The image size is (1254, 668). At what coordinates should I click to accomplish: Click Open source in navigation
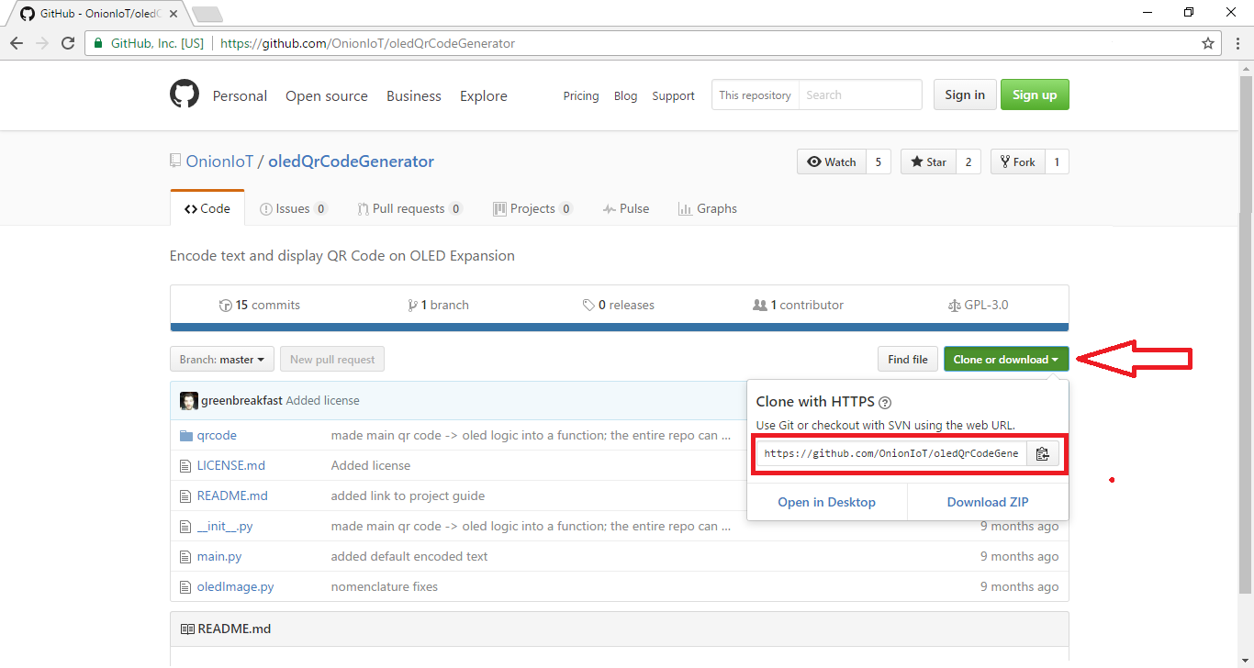[x=327, y=95]
